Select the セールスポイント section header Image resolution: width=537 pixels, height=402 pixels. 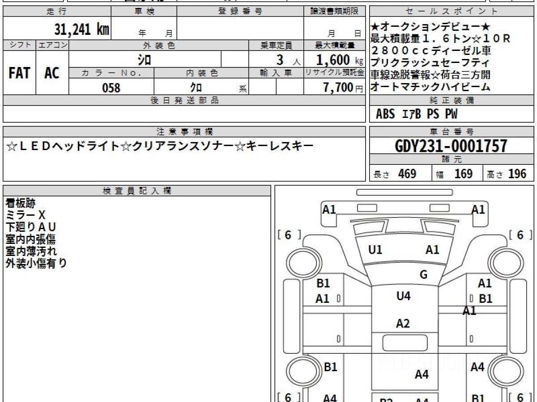(x=452, y=12)
